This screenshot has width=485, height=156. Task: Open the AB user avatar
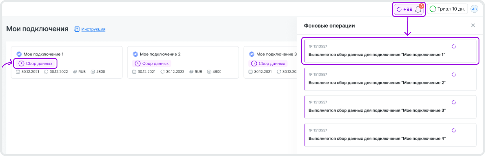click(x=474, y=9)
